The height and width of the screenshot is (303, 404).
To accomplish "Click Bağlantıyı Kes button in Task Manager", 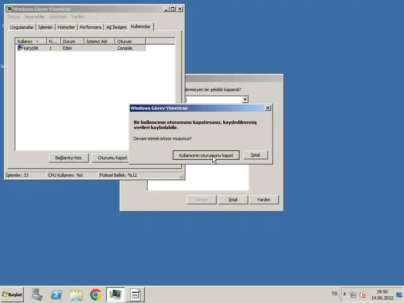I will (x=69, y=158).
